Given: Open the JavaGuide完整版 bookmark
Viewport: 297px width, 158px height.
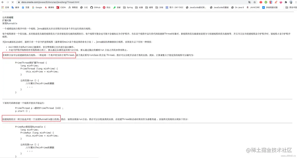Looking at the screenshot, I should point(219,7).
